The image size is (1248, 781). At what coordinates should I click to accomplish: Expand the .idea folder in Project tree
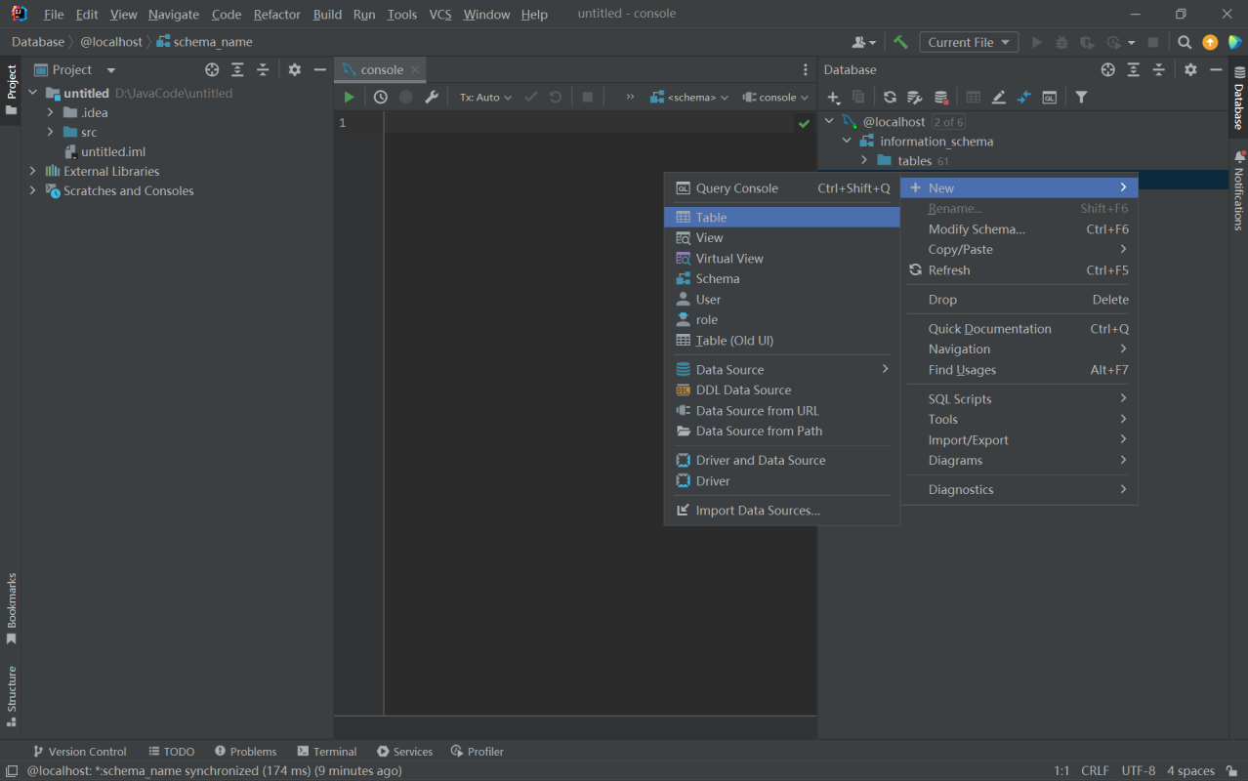click(x=50, y=112)
